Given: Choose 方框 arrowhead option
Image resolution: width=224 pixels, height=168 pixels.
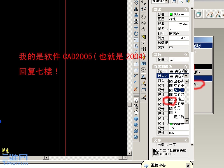Looking at the screenshot, I should 177,90.
